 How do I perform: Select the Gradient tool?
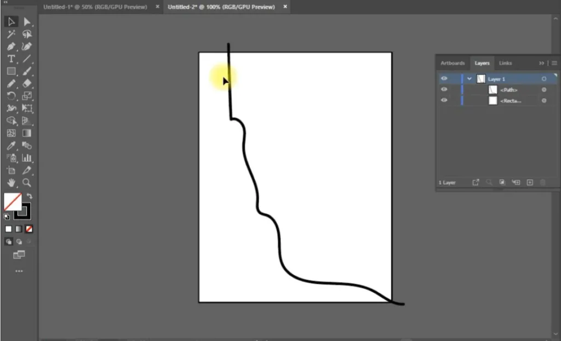(x=27, y=133)
